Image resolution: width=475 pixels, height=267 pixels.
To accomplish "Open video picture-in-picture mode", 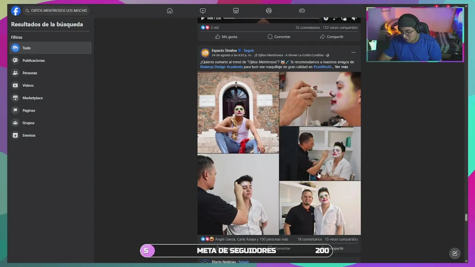I will [344, 18].
